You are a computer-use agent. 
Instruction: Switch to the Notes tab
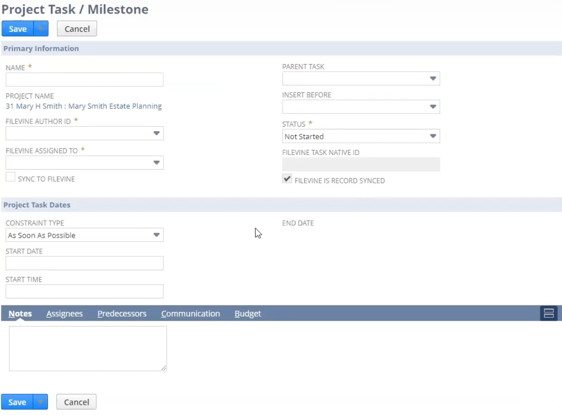pyautogui.click(x=20, y=314)
